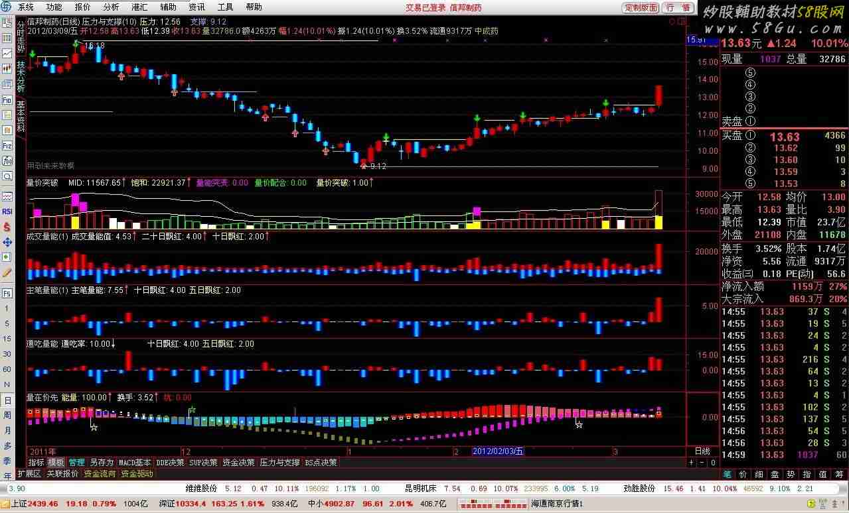
Task: Click the 行情 button in title bar
Action: click(678, 7)
